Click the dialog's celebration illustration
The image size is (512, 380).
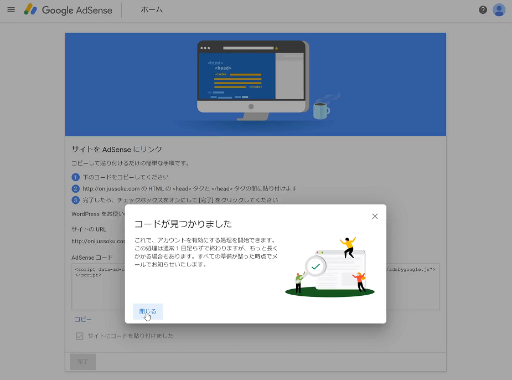pos(330,267)
